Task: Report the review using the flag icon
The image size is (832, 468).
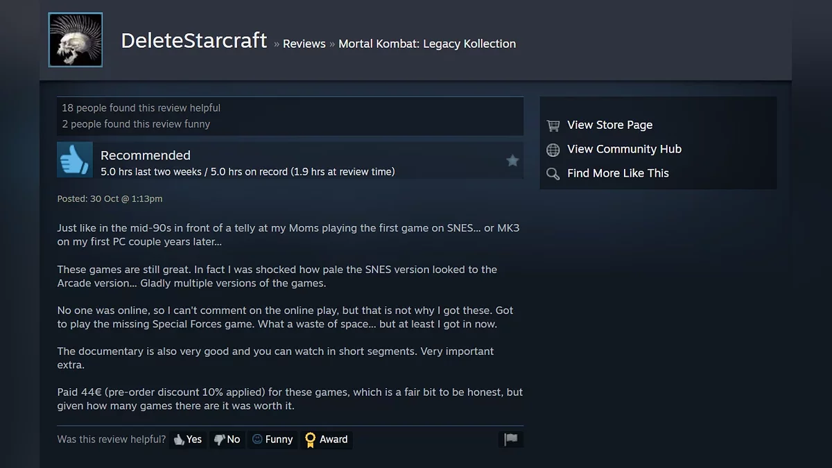Action: tap(511, 440)
